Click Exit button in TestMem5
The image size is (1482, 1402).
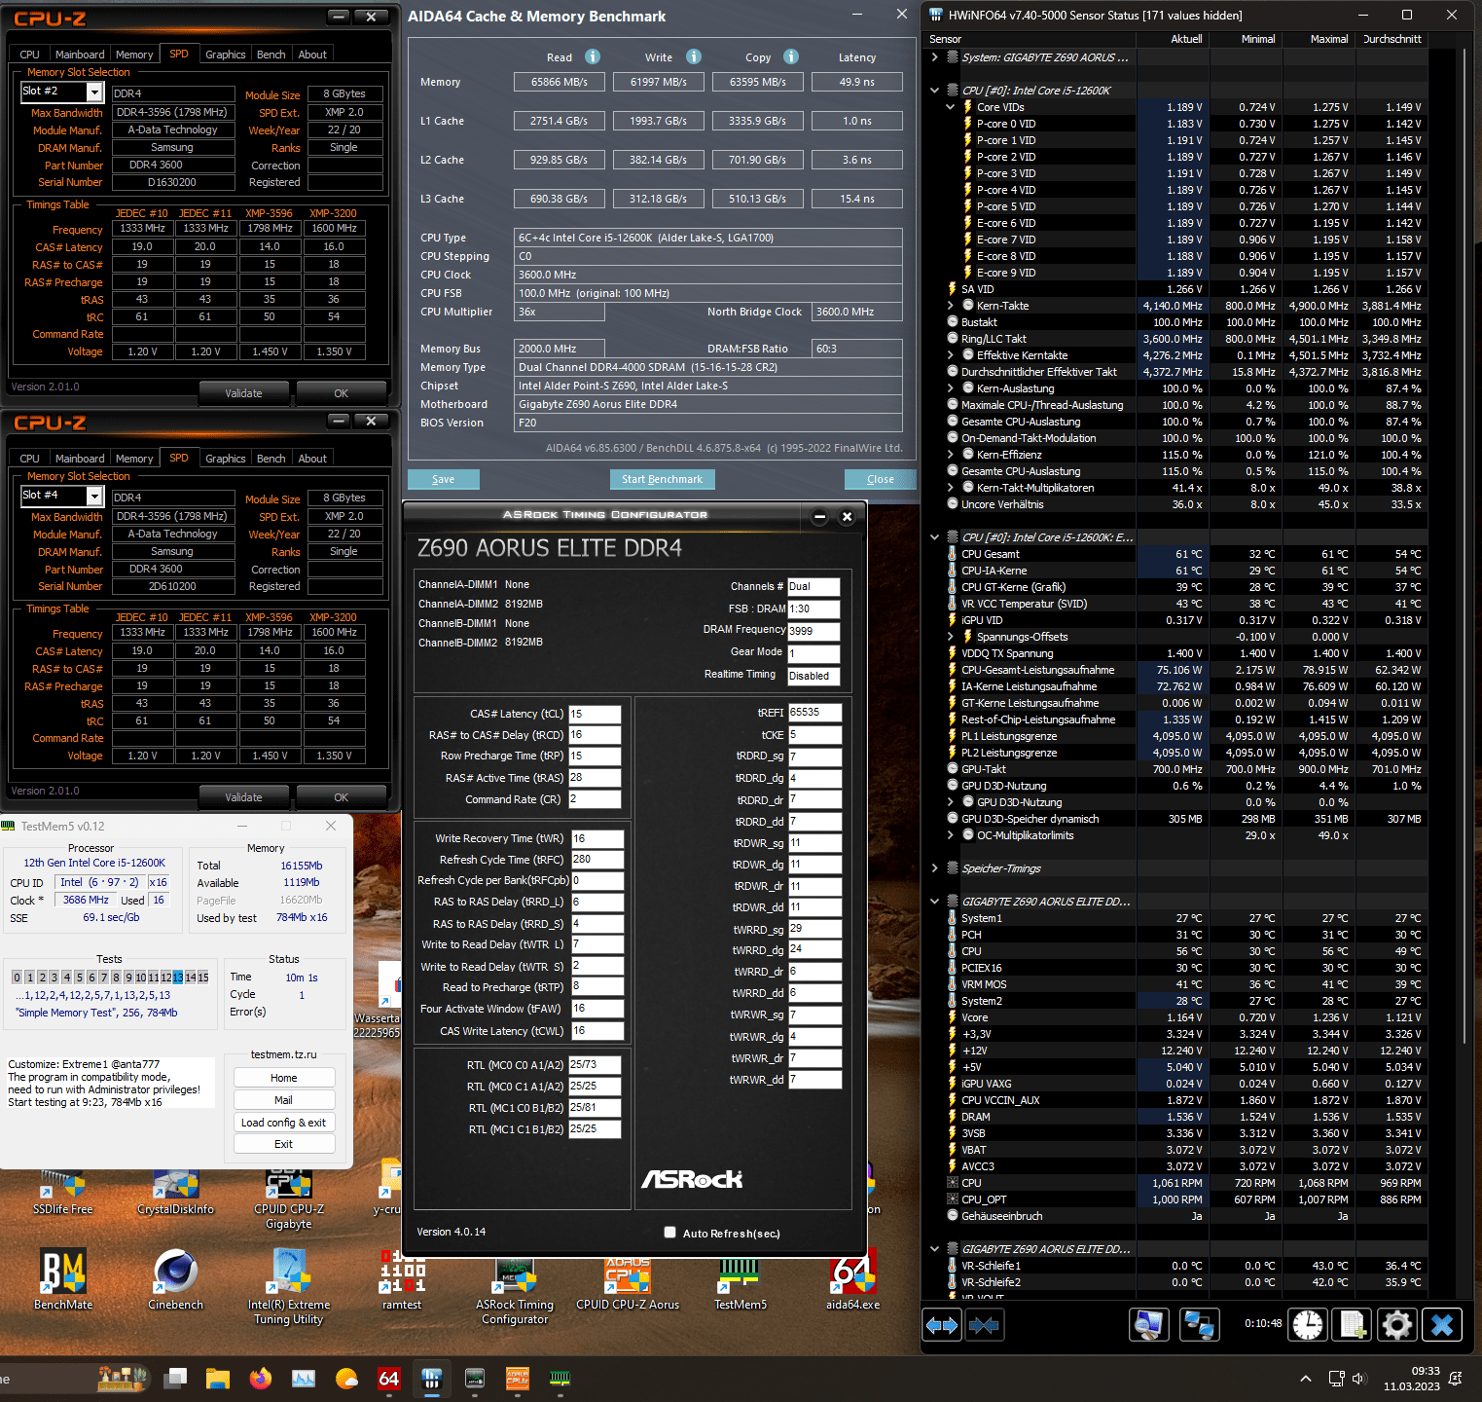click(x=284, y=1144)
